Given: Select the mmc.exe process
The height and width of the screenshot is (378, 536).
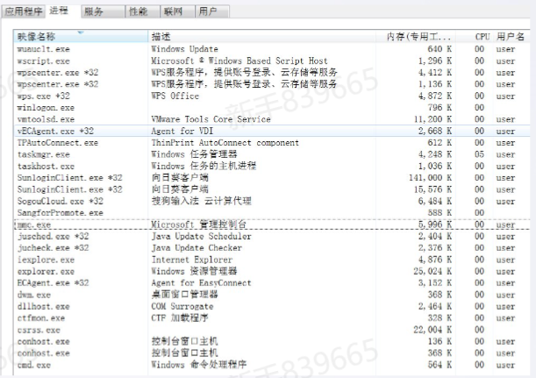Looking at the screenshot, I should pos(272,225).
